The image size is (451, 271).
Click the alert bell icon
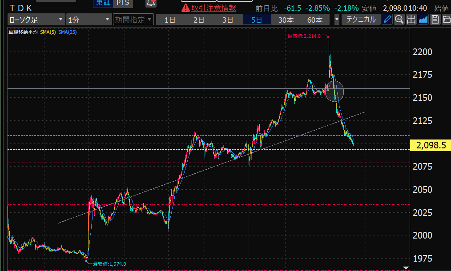point(151,4)
